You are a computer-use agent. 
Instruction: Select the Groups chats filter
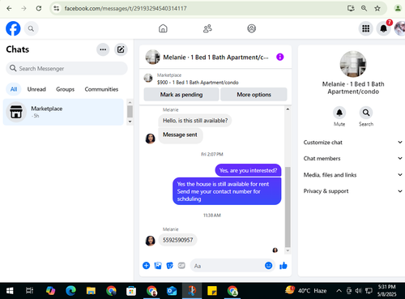pos(65,89)
